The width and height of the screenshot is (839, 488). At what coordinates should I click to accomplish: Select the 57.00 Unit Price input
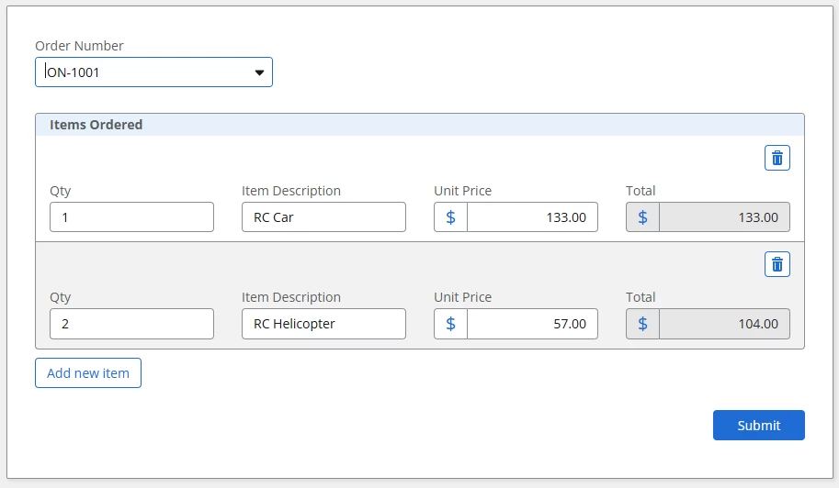pyautogui.click(x=532, y=324)
